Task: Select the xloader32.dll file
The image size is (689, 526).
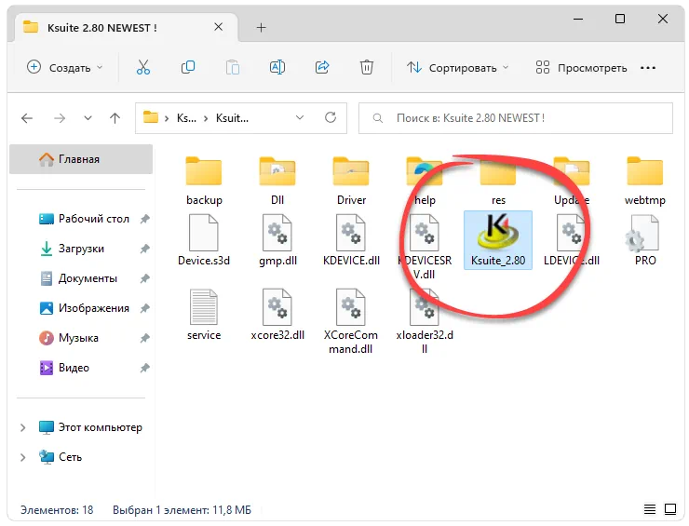Action: tap(425, 322)
